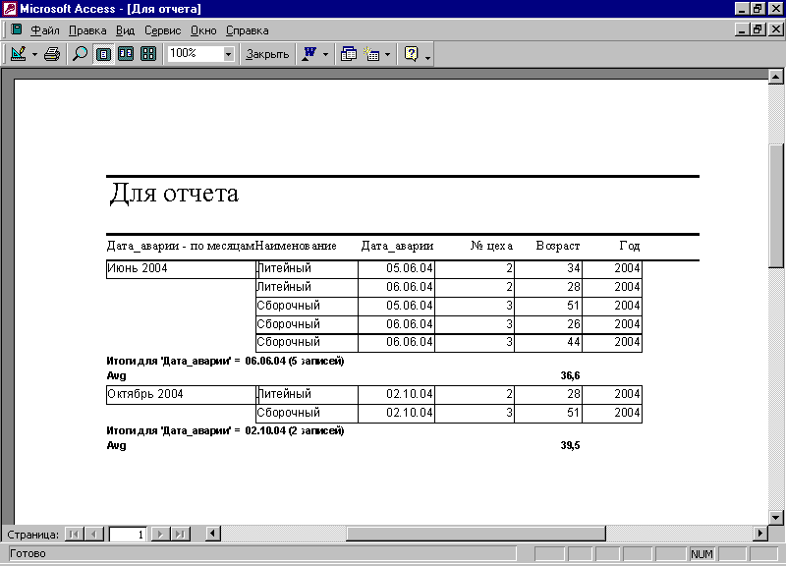The height and width of the screenshot is (566, 786).
Task: Click the Access application icon in title bar
Action: 10,9
